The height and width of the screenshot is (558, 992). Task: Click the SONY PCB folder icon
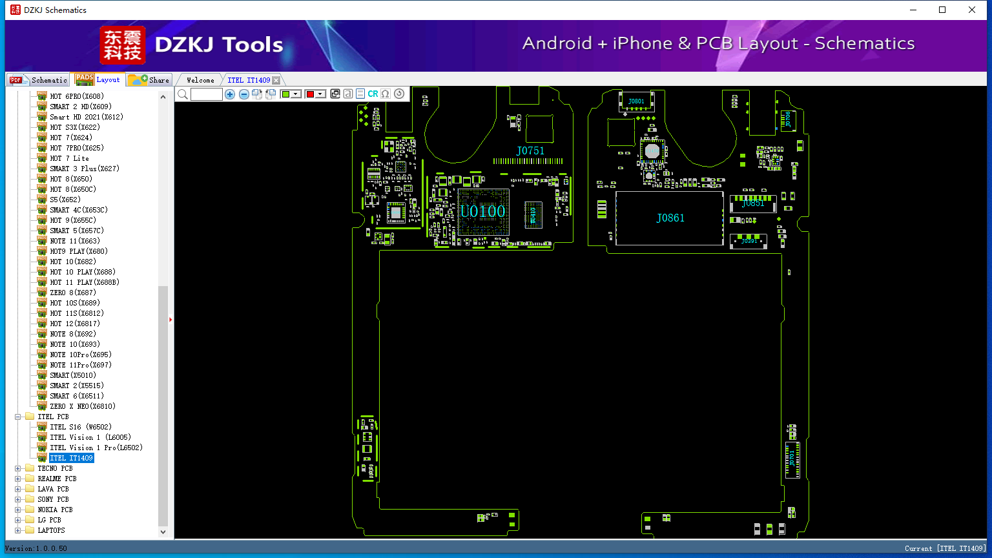30,499
